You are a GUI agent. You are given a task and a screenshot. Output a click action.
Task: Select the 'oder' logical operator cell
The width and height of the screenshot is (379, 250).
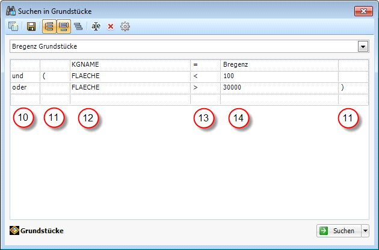25,88
